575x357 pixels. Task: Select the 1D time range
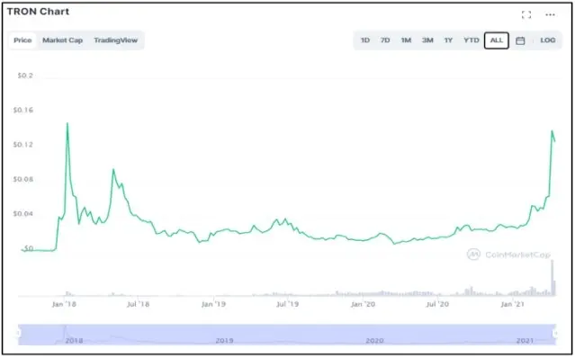click(364, 40)
